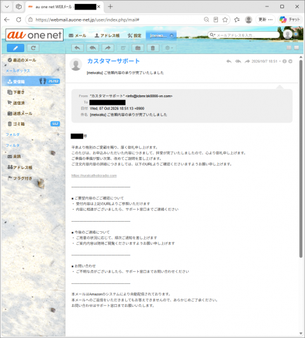The image size is (305, 338).
Task: Open the search options magnifier dropdown
Action: coord(212,35)
